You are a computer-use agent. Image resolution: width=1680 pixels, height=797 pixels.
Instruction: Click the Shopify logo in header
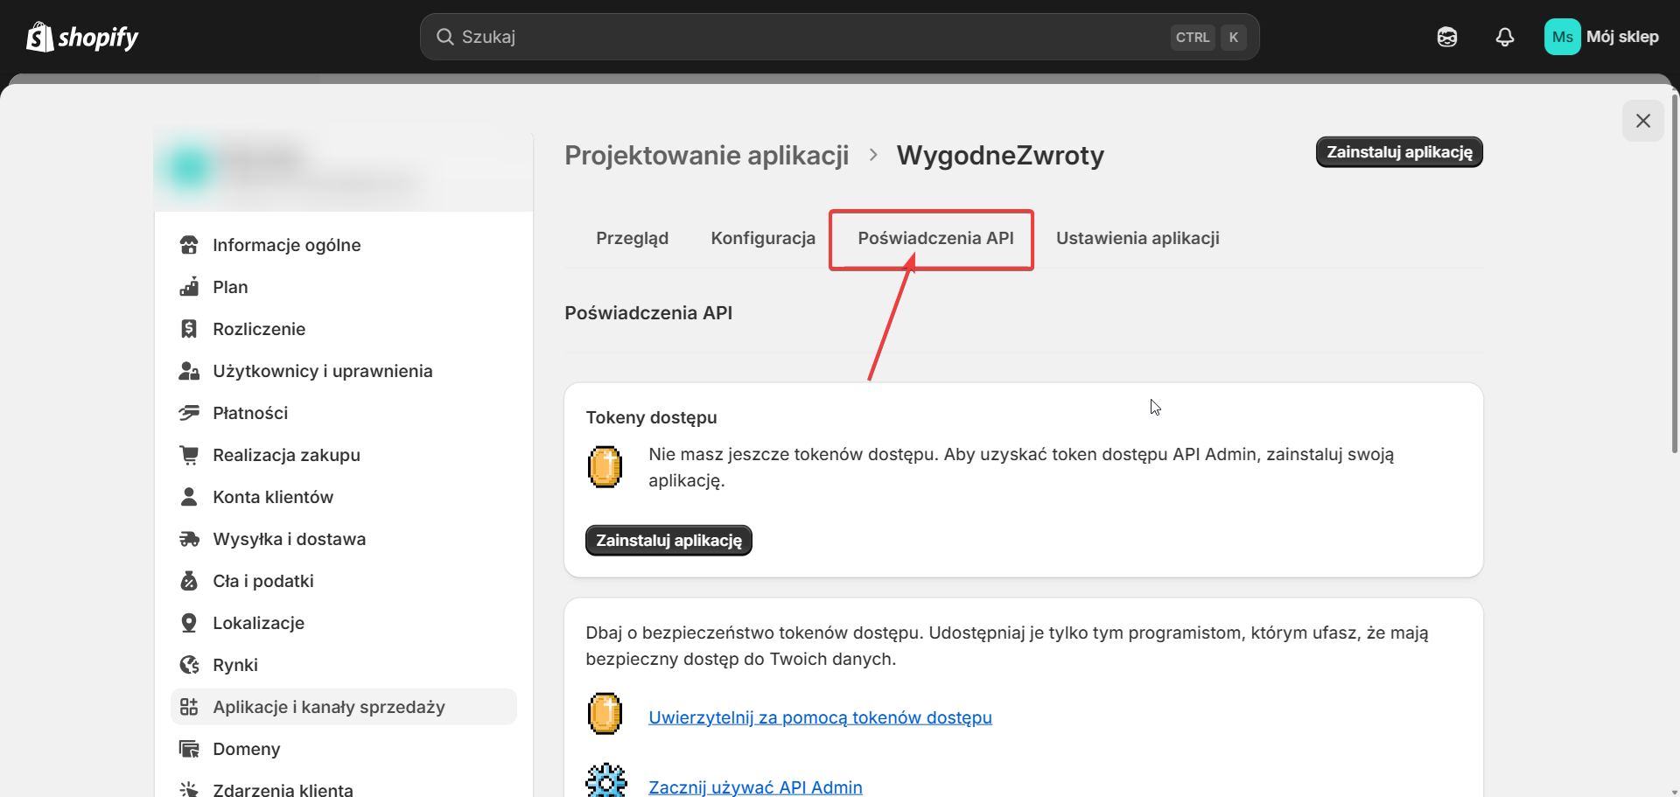82,37
